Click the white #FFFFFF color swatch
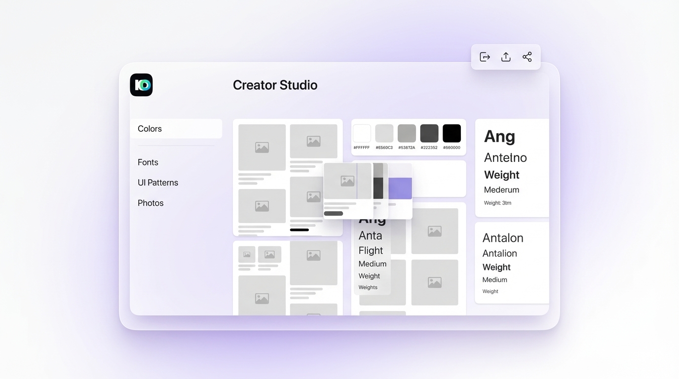Image resolution: width=679 pixels, height=379 pixels. [x=362, y=133]
